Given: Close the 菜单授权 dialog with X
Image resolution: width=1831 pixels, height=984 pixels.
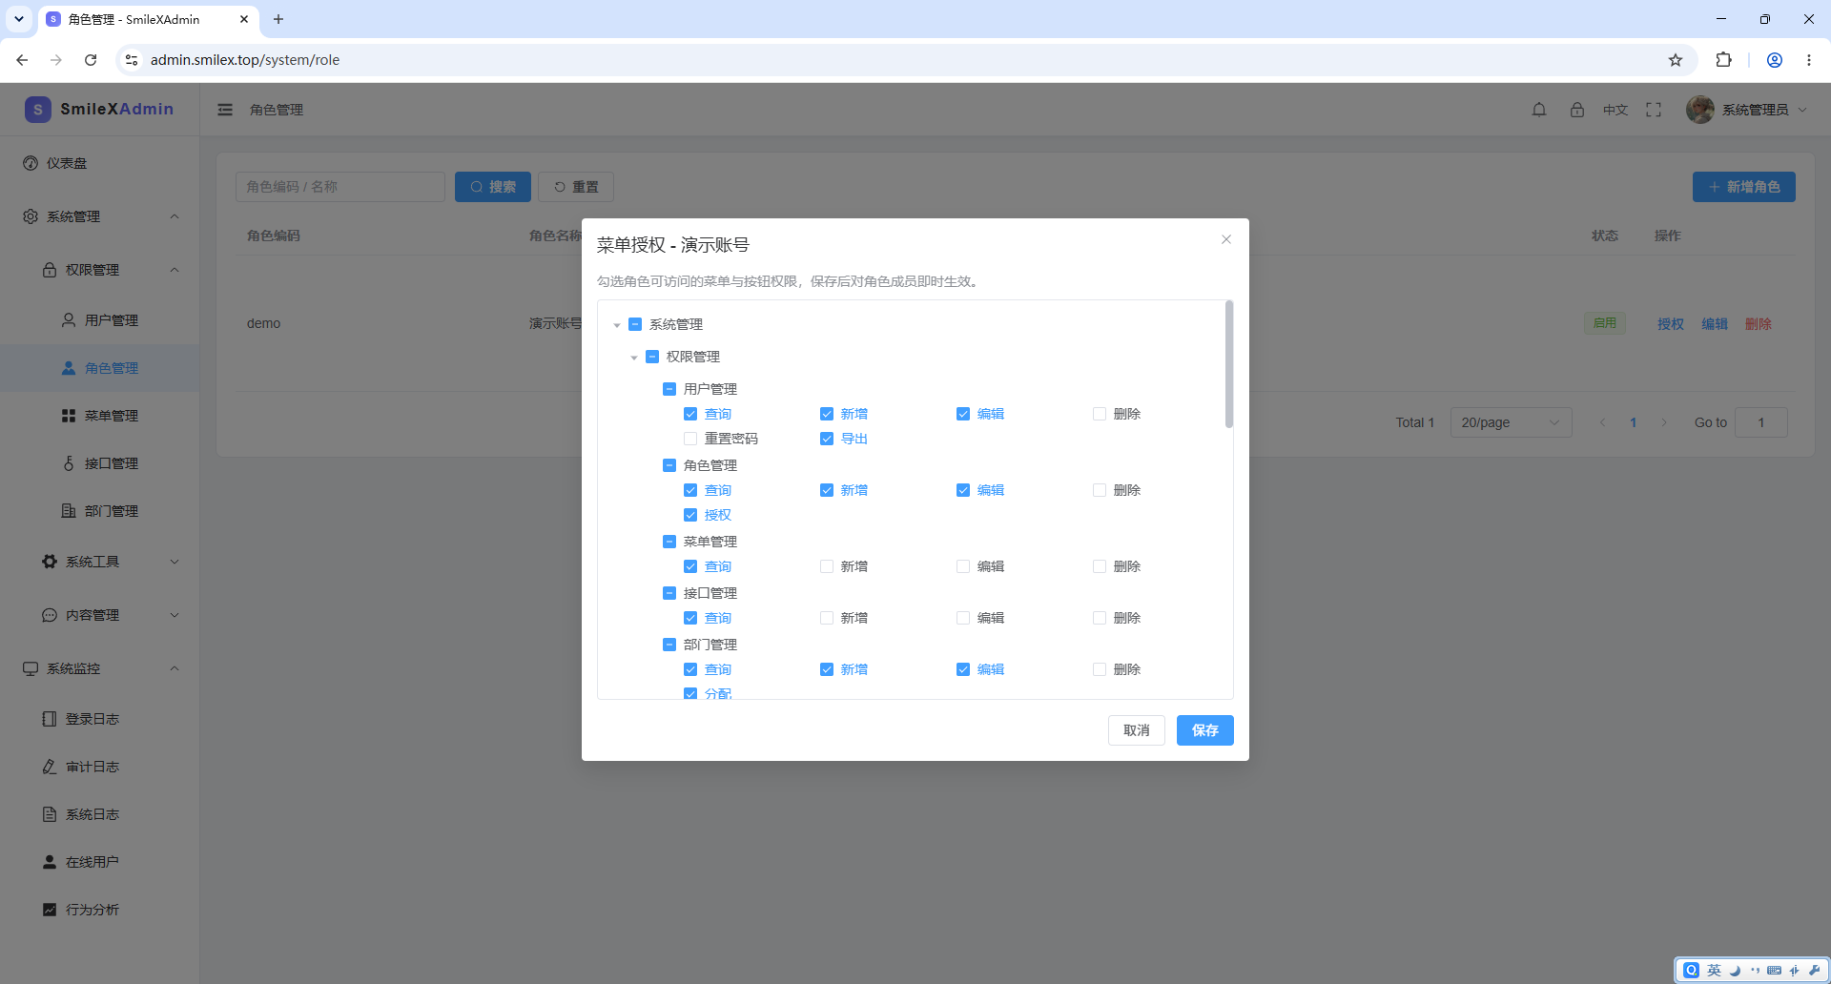Looking at the screenshot, I should pos(1226,239).
